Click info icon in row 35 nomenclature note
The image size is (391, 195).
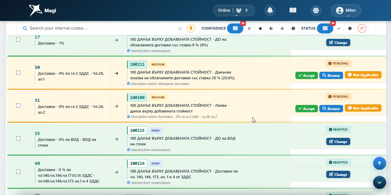(x=129, y=150)
